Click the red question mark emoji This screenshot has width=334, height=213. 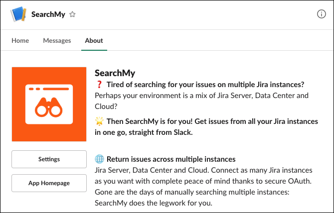[99, 85]
